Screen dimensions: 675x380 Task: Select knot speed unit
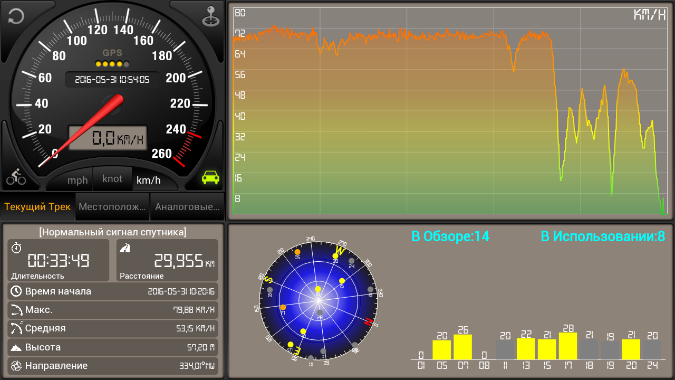point(112,179)
